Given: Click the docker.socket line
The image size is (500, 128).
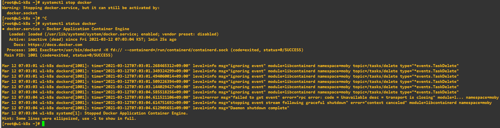Looking at the screenshot, I should pyautogui.click(x=22, y=13).
